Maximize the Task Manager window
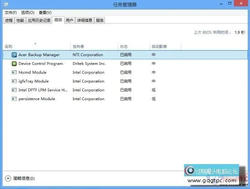Viewport: 250px width, 189px height. (230, 4)
